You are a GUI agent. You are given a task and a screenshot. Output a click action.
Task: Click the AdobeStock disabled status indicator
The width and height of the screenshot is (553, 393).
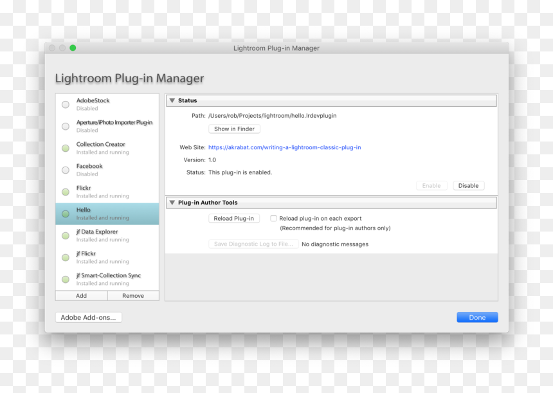[66, 104]
